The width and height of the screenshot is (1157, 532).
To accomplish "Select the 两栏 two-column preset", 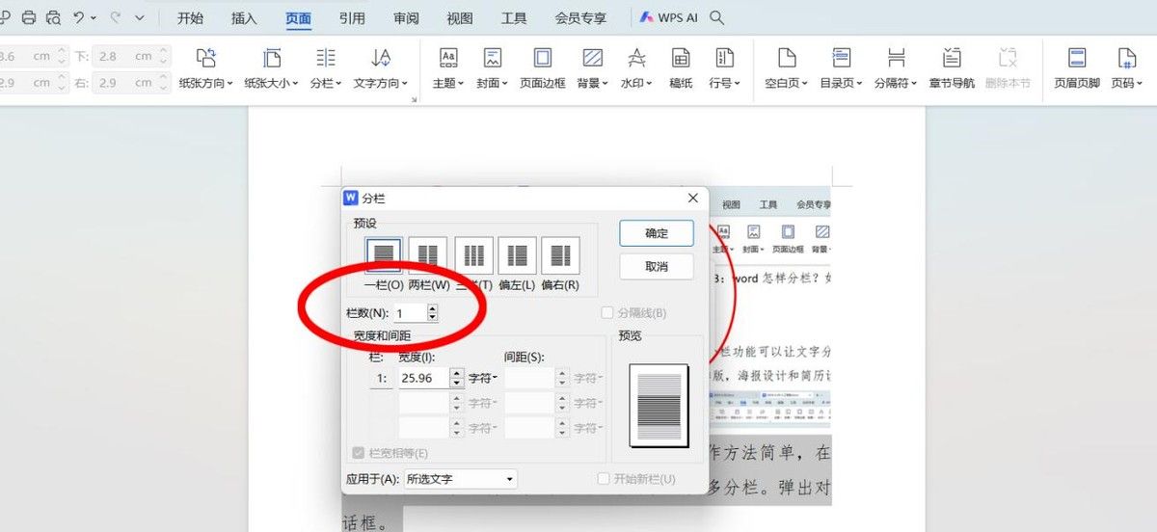I will 428,262.
